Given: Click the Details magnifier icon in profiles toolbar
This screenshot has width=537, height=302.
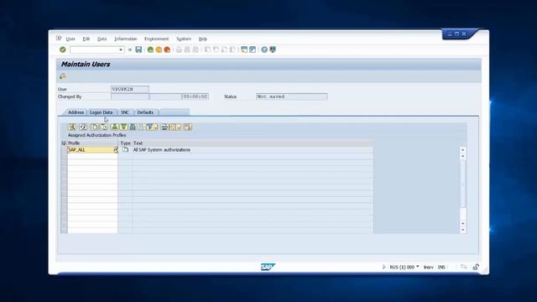Looking at the screenshot, I should pyautogui.click(x=71, y=127).
